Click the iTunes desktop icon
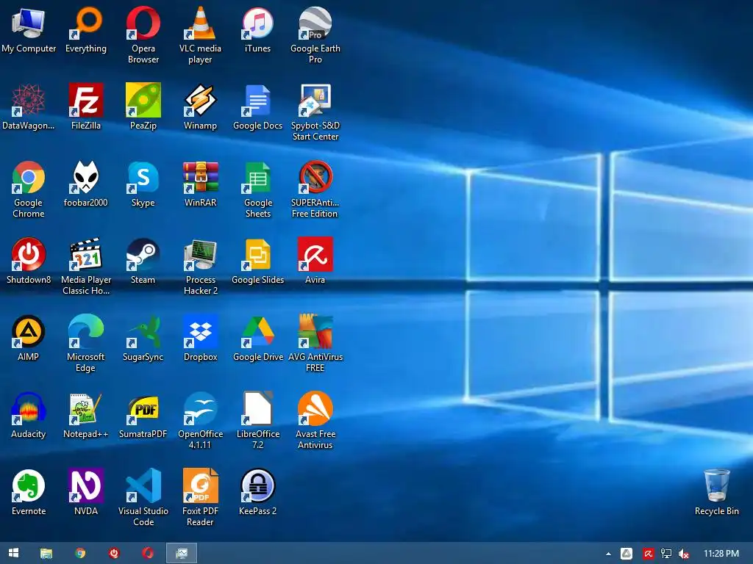The height and width of the screenshot is (564, 753). [258, 29]
